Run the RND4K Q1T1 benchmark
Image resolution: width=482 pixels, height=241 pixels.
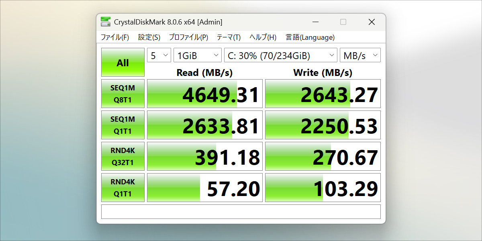pyautogui.click(x=123, y=188)
